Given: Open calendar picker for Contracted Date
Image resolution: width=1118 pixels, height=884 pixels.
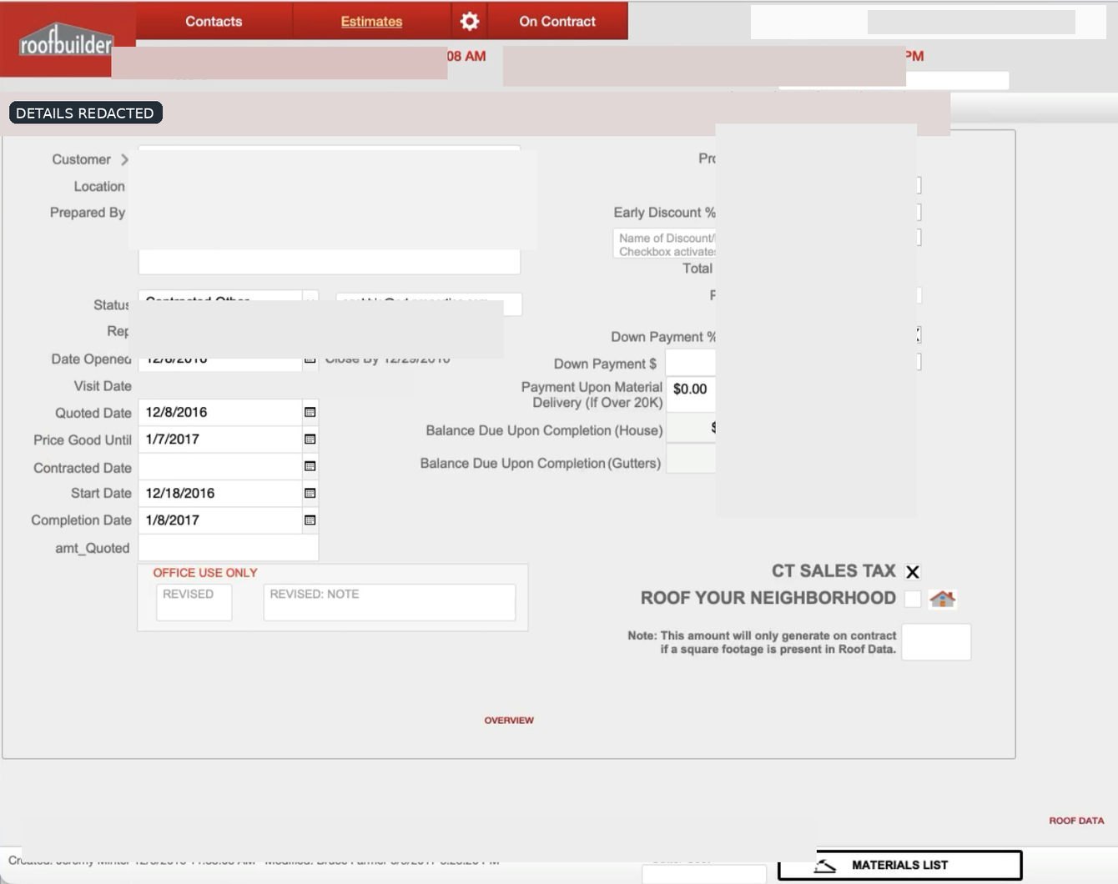Looking at the screenshot, I should pos(310,466).
